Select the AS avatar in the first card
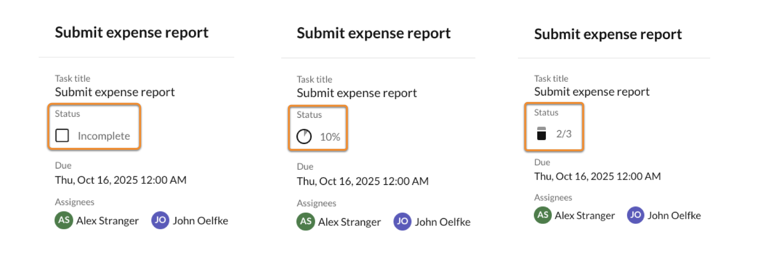773x260 pixels. click(64, 220)
